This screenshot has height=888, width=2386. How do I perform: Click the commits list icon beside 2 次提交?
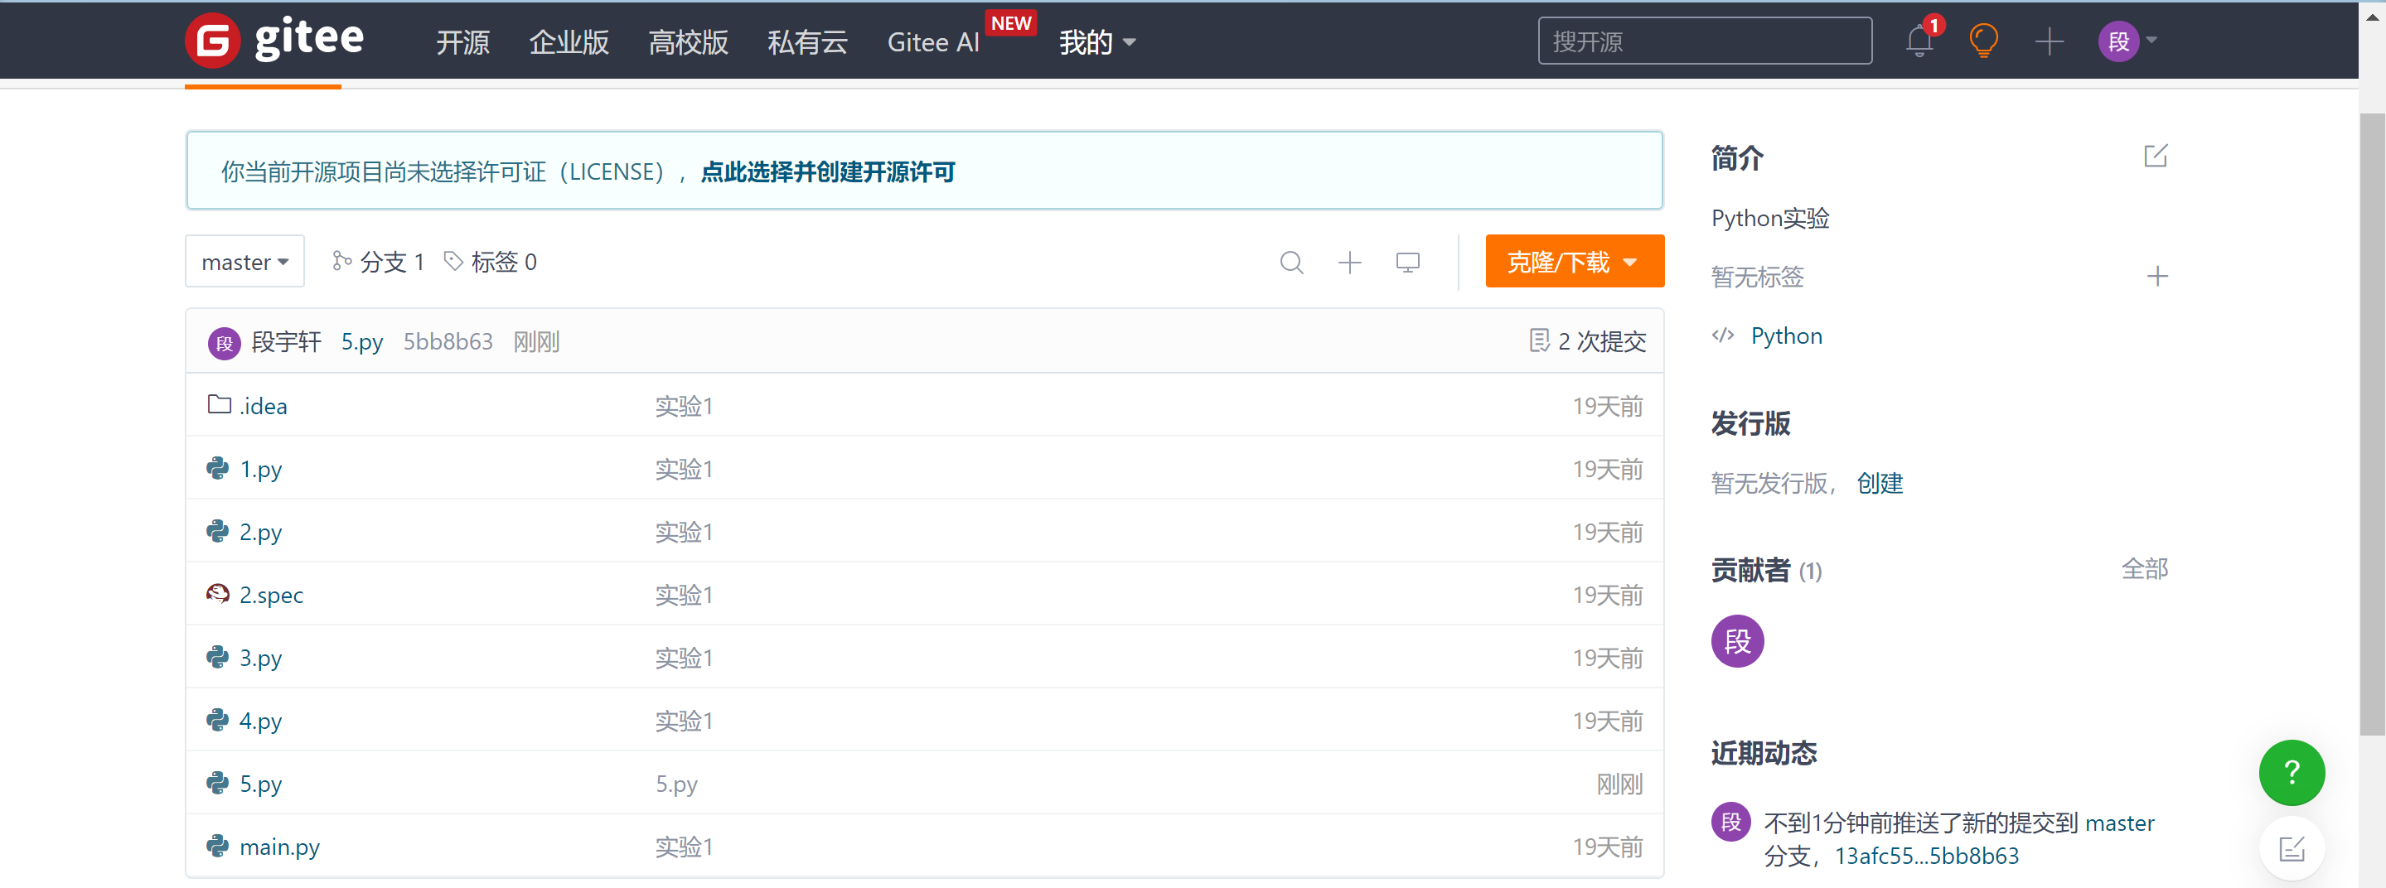1538,340
